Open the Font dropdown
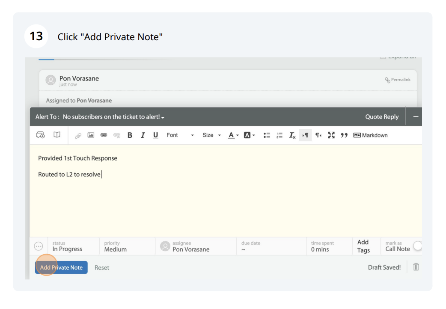The width and height of the screenshot is (446, 309). pyautogui.click(x=180, y=135)
